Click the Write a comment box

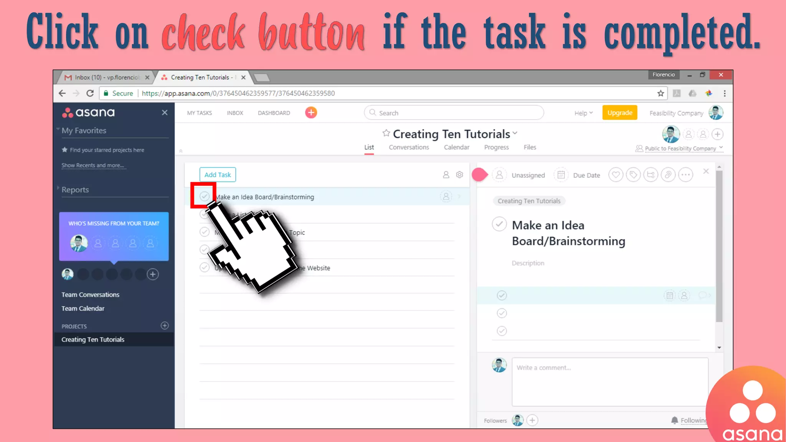(610, 382)
